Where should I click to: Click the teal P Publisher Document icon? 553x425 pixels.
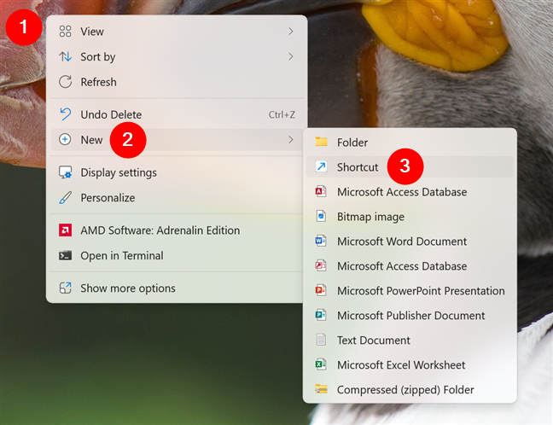[321, 315]
